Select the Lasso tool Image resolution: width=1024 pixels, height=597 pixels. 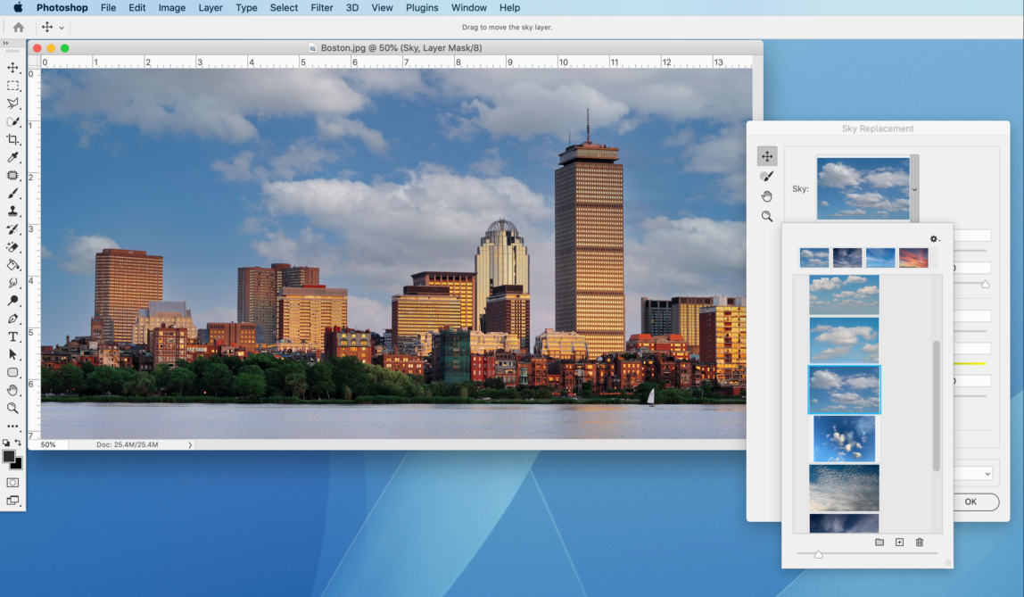click(x=12, y=104)
